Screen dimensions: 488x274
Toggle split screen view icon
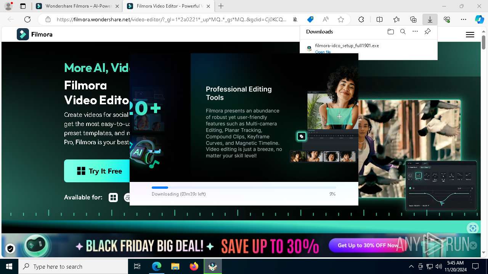click(380, 19)
